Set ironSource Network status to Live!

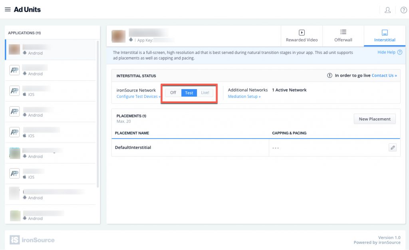pyautogui.click(x=205, y=93)
